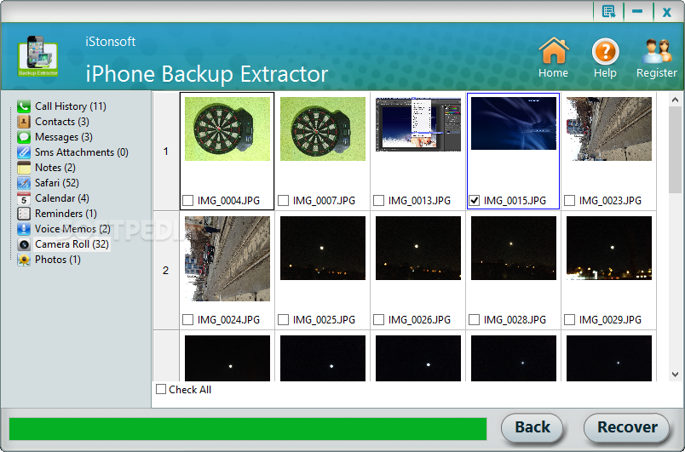Viewport: 685px width, 452px height.
Task: Click the Call History phone icon
Action: [x=24, y=106]
